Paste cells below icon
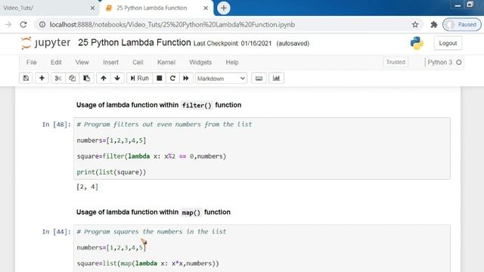The image size is (484, 272). (x=87, y=79)
